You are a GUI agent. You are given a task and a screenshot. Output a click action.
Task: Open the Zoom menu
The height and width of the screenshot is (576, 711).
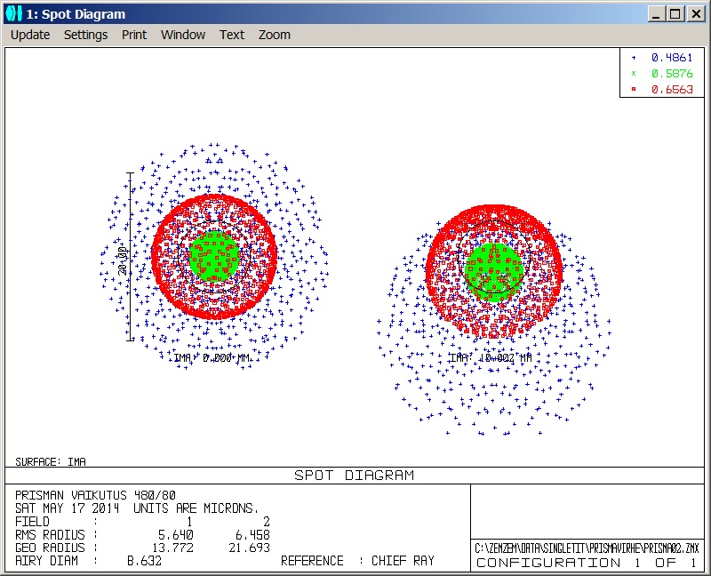[275, 35]
